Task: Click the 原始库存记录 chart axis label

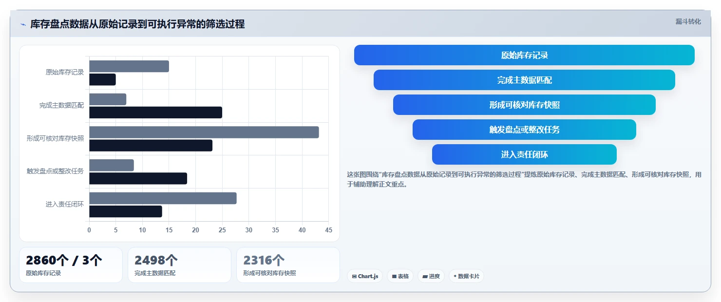Action: (65, 72)
